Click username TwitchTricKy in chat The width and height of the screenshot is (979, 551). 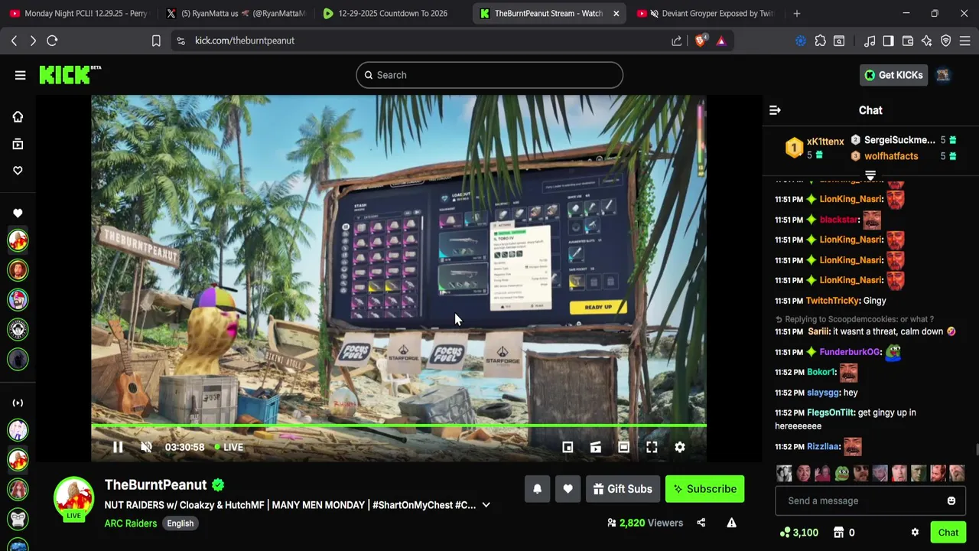coord(833,301)
